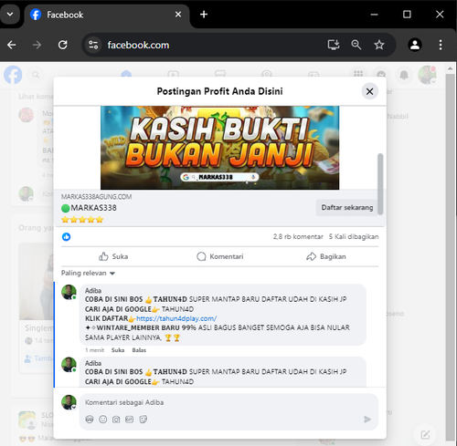The height and width of the screenshot is (446, 457).
Task: Click Suka under the 1 menit comment
Action: click(118, 350)
